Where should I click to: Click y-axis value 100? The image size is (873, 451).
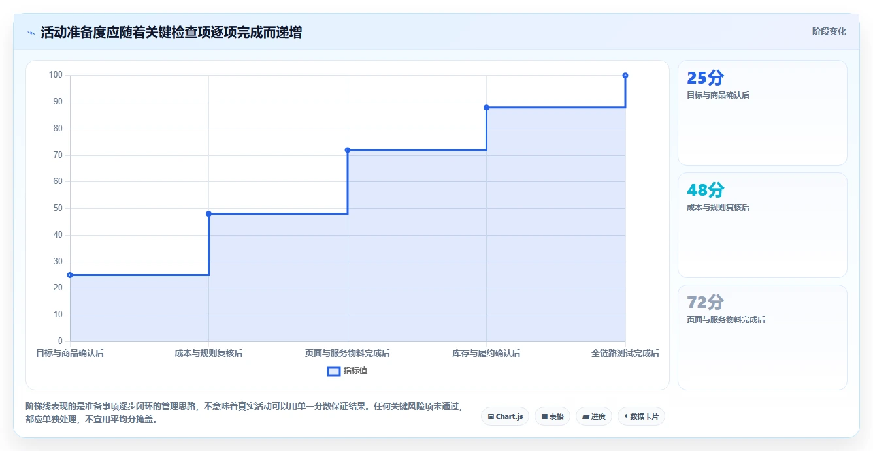[x=56, y=75]
